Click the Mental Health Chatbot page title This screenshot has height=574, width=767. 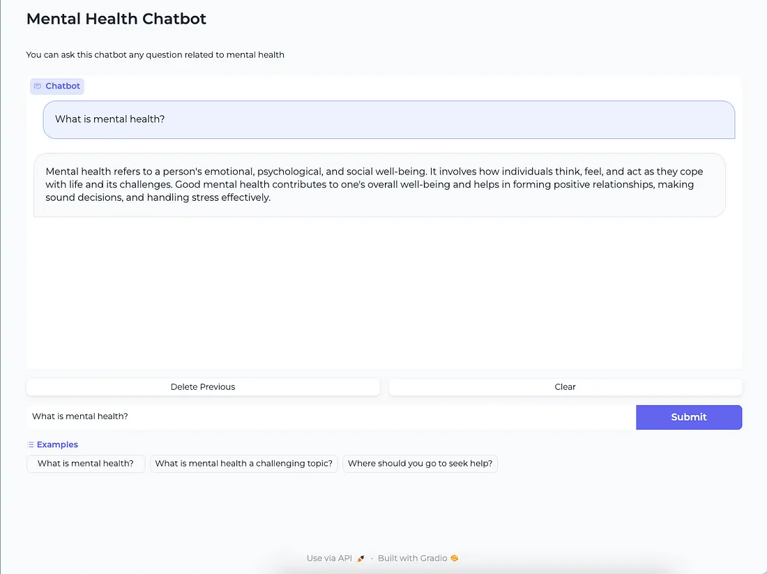pyautogui.click(x=116, y=19)
